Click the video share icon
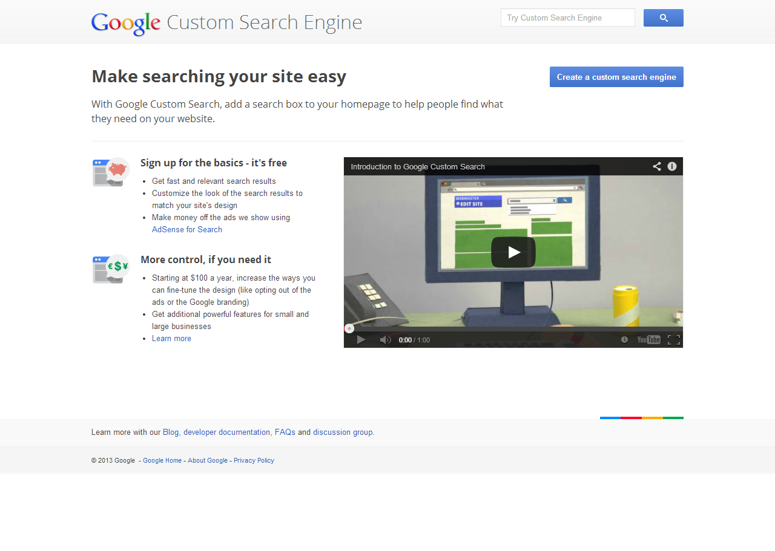The width and height of the screenshot is (775, 551). coord(657,166)
